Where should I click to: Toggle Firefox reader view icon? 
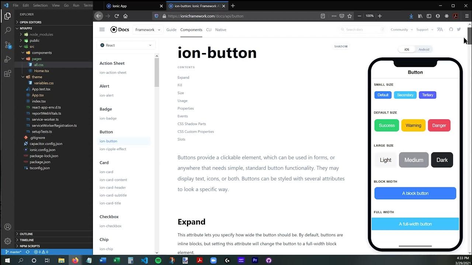[323, 16]
